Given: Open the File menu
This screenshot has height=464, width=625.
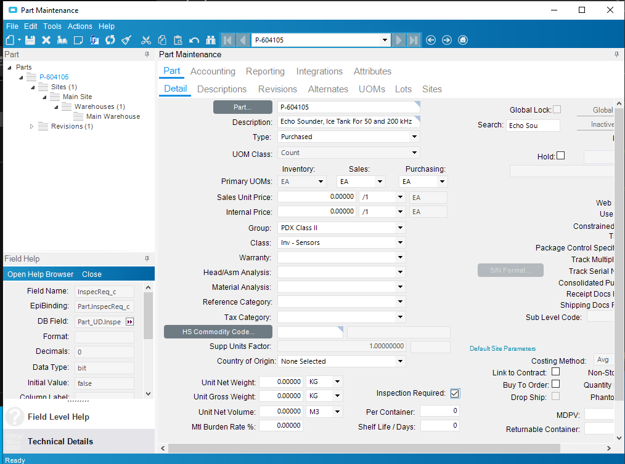Looking at the screenshot, I should click(12, 26).
